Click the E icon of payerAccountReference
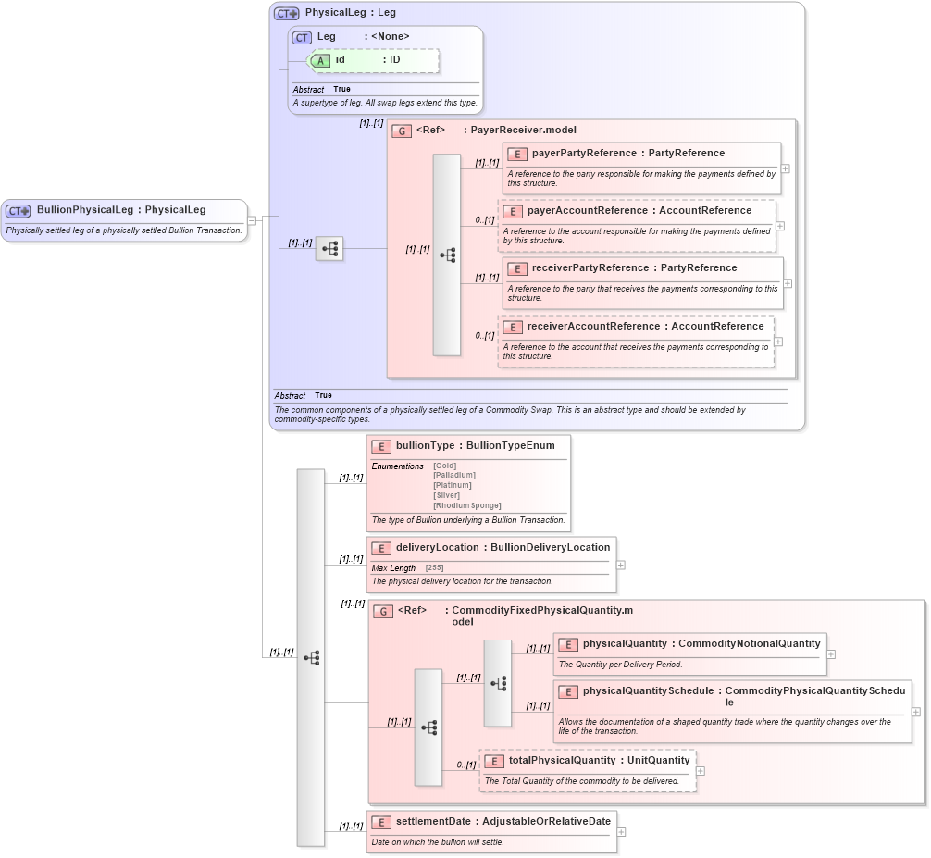931x858 pixels. pos(513,211)
